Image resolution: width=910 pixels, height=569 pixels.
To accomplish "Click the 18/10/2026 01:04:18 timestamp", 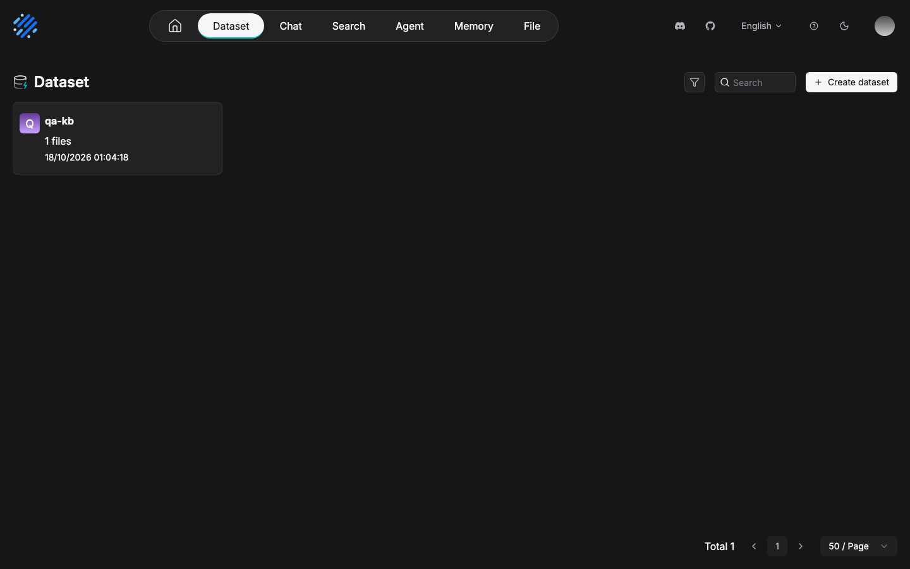I will click(87, 157).
